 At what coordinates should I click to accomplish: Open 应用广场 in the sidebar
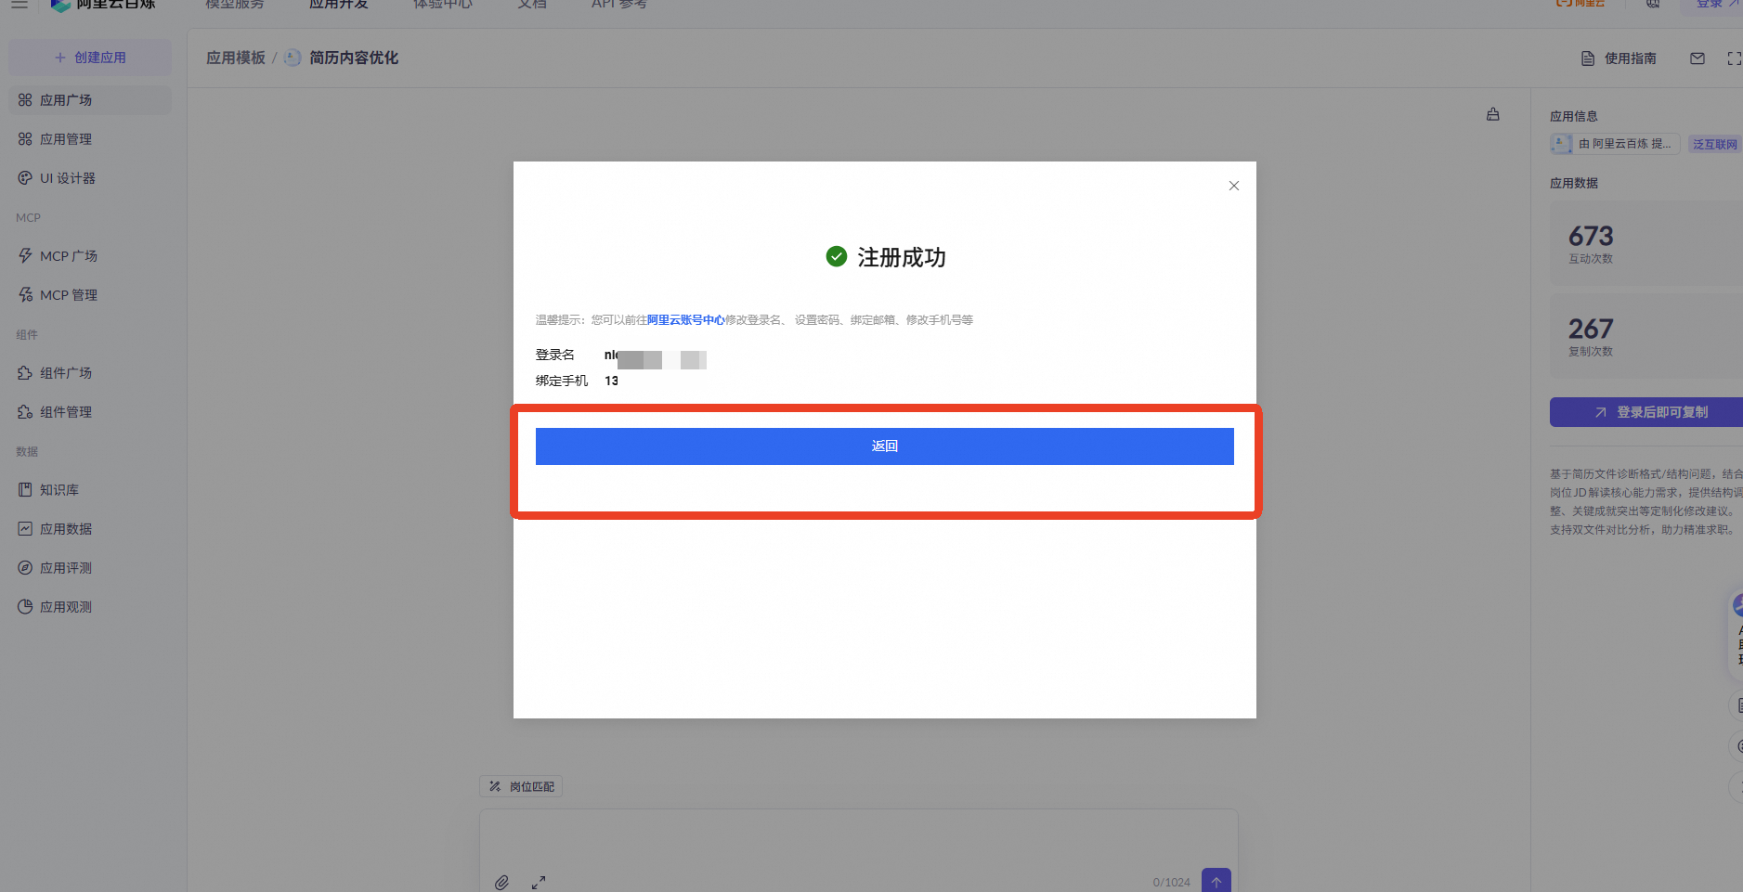point(90,100)
